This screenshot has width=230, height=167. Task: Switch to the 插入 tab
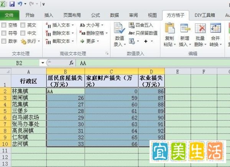[49, 15]
